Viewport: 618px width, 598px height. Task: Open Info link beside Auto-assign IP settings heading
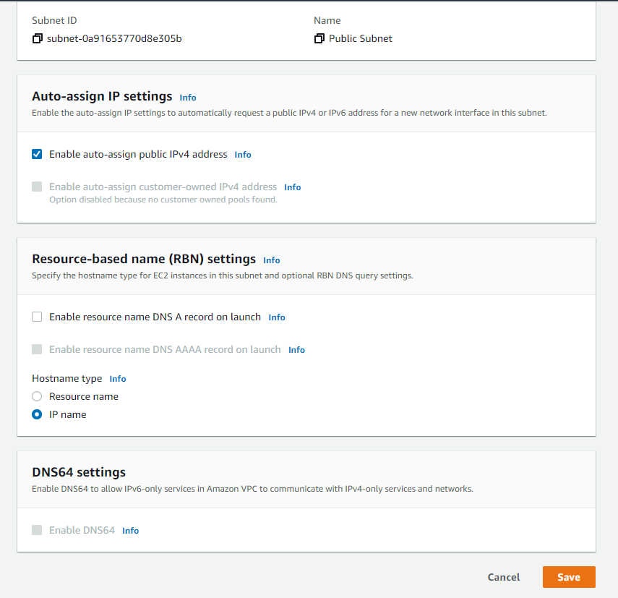click(x=188, y=98)
